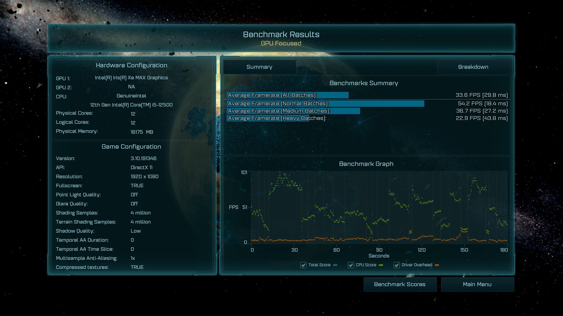
Task: Toggle the CPU Score checkbox
Action: [x=351, y=265]
